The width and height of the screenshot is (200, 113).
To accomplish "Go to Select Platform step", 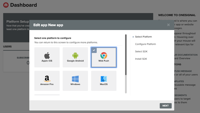I will tap(143, 37).
